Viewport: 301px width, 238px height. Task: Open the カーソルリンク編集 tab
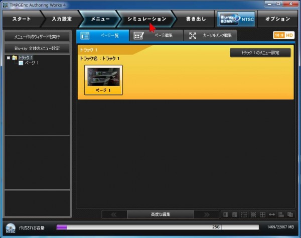pos(211,36)
